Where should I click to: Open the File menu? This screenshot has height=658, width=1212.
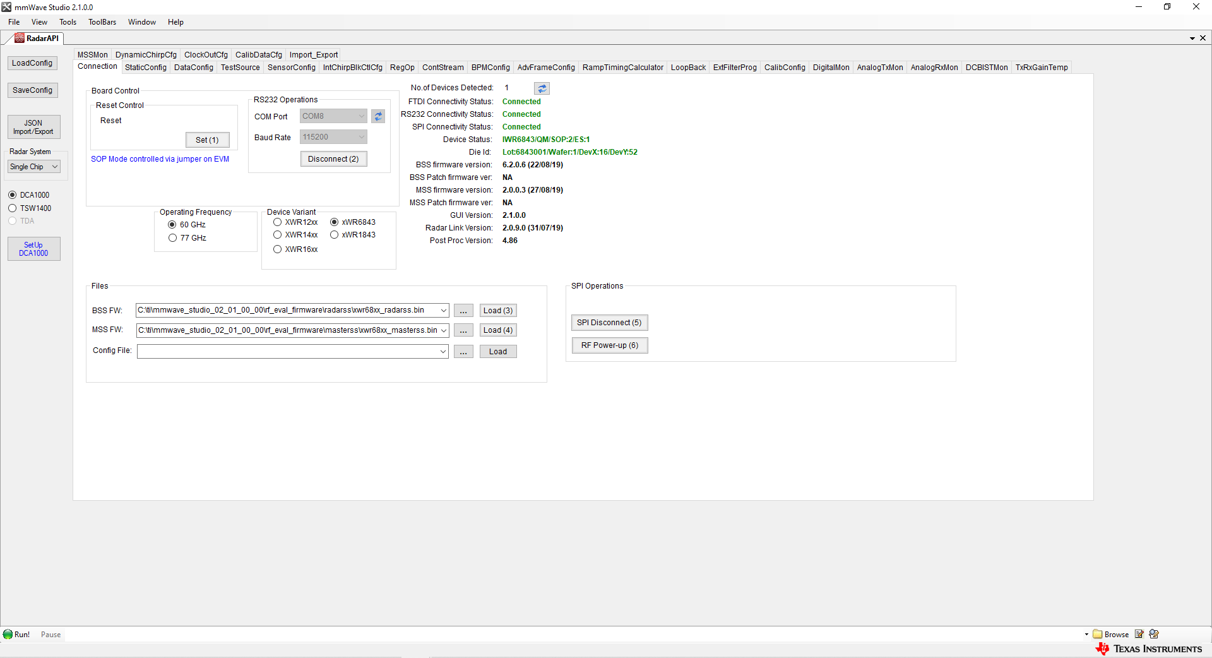coord(14,22)
